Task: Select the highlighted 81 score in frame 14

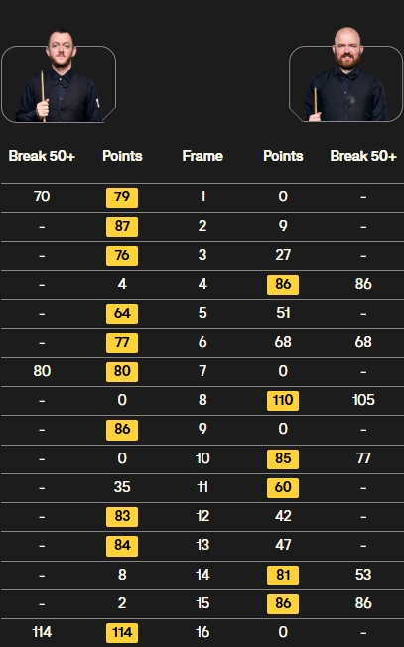Action: [283, 576]
